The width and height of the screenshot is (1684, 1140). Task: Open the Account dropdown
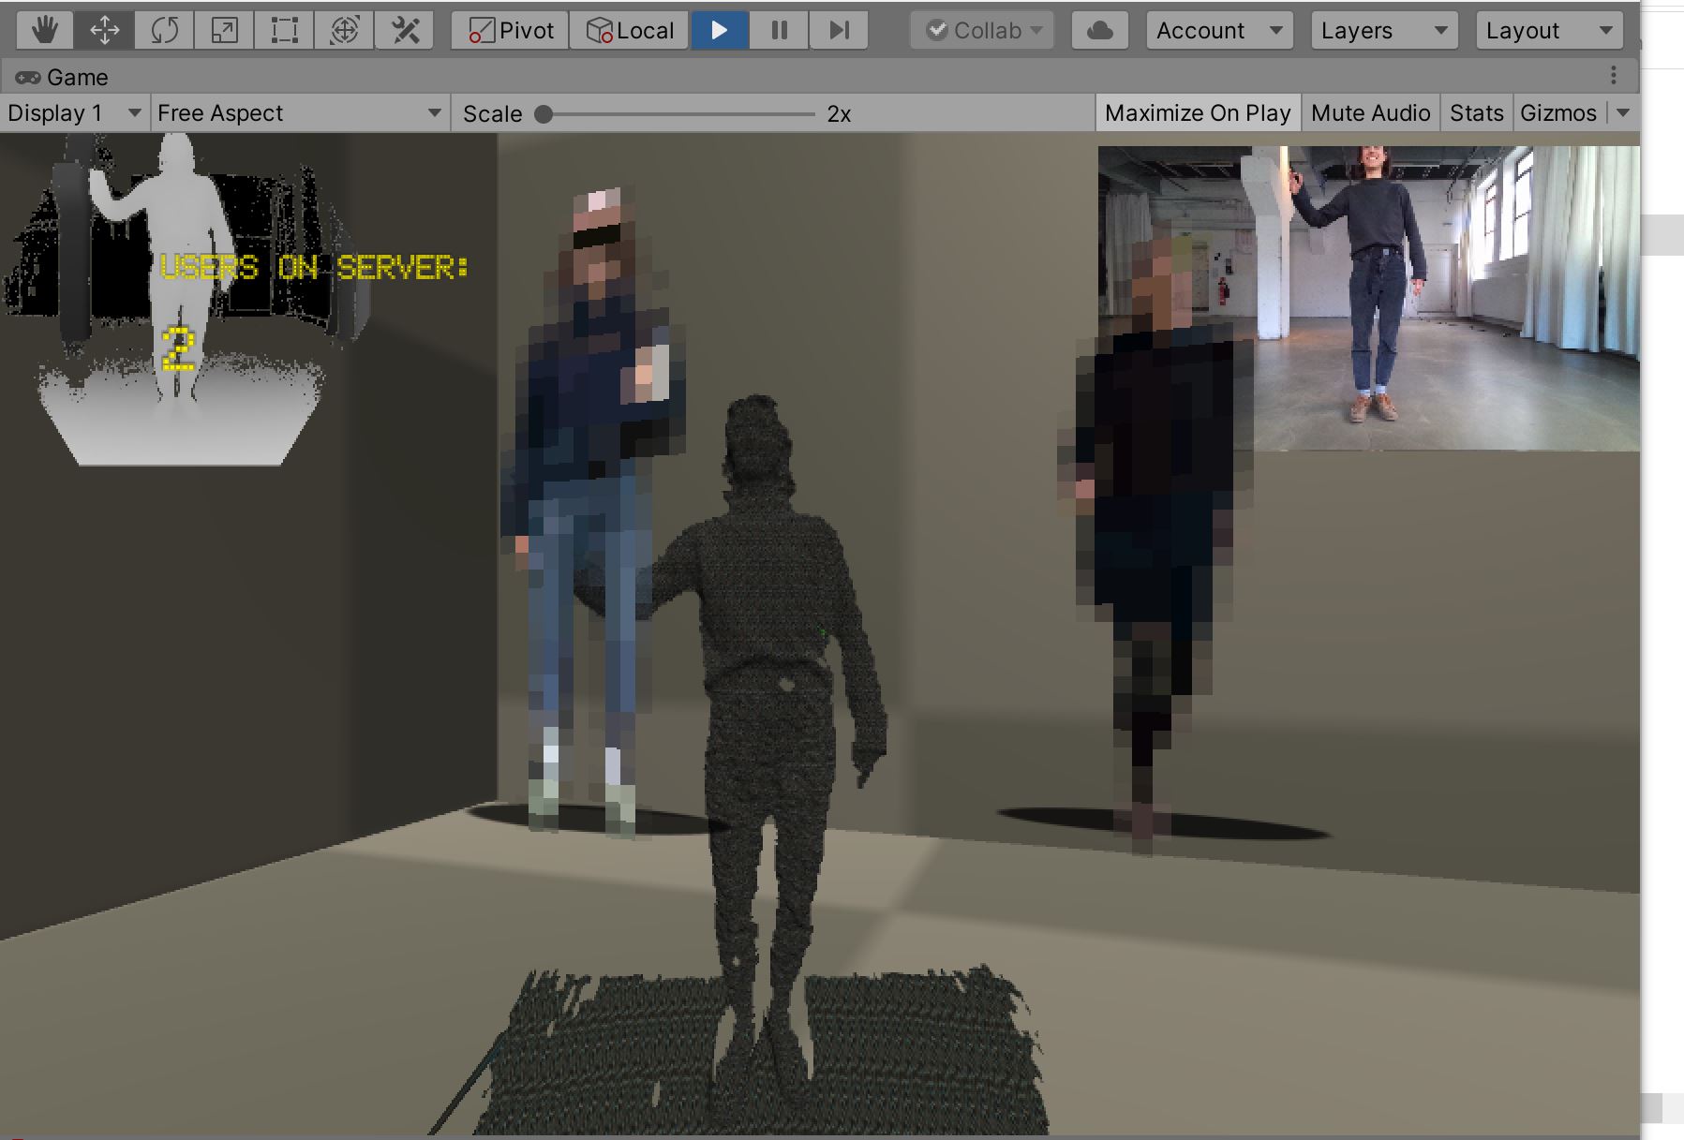1219,31
